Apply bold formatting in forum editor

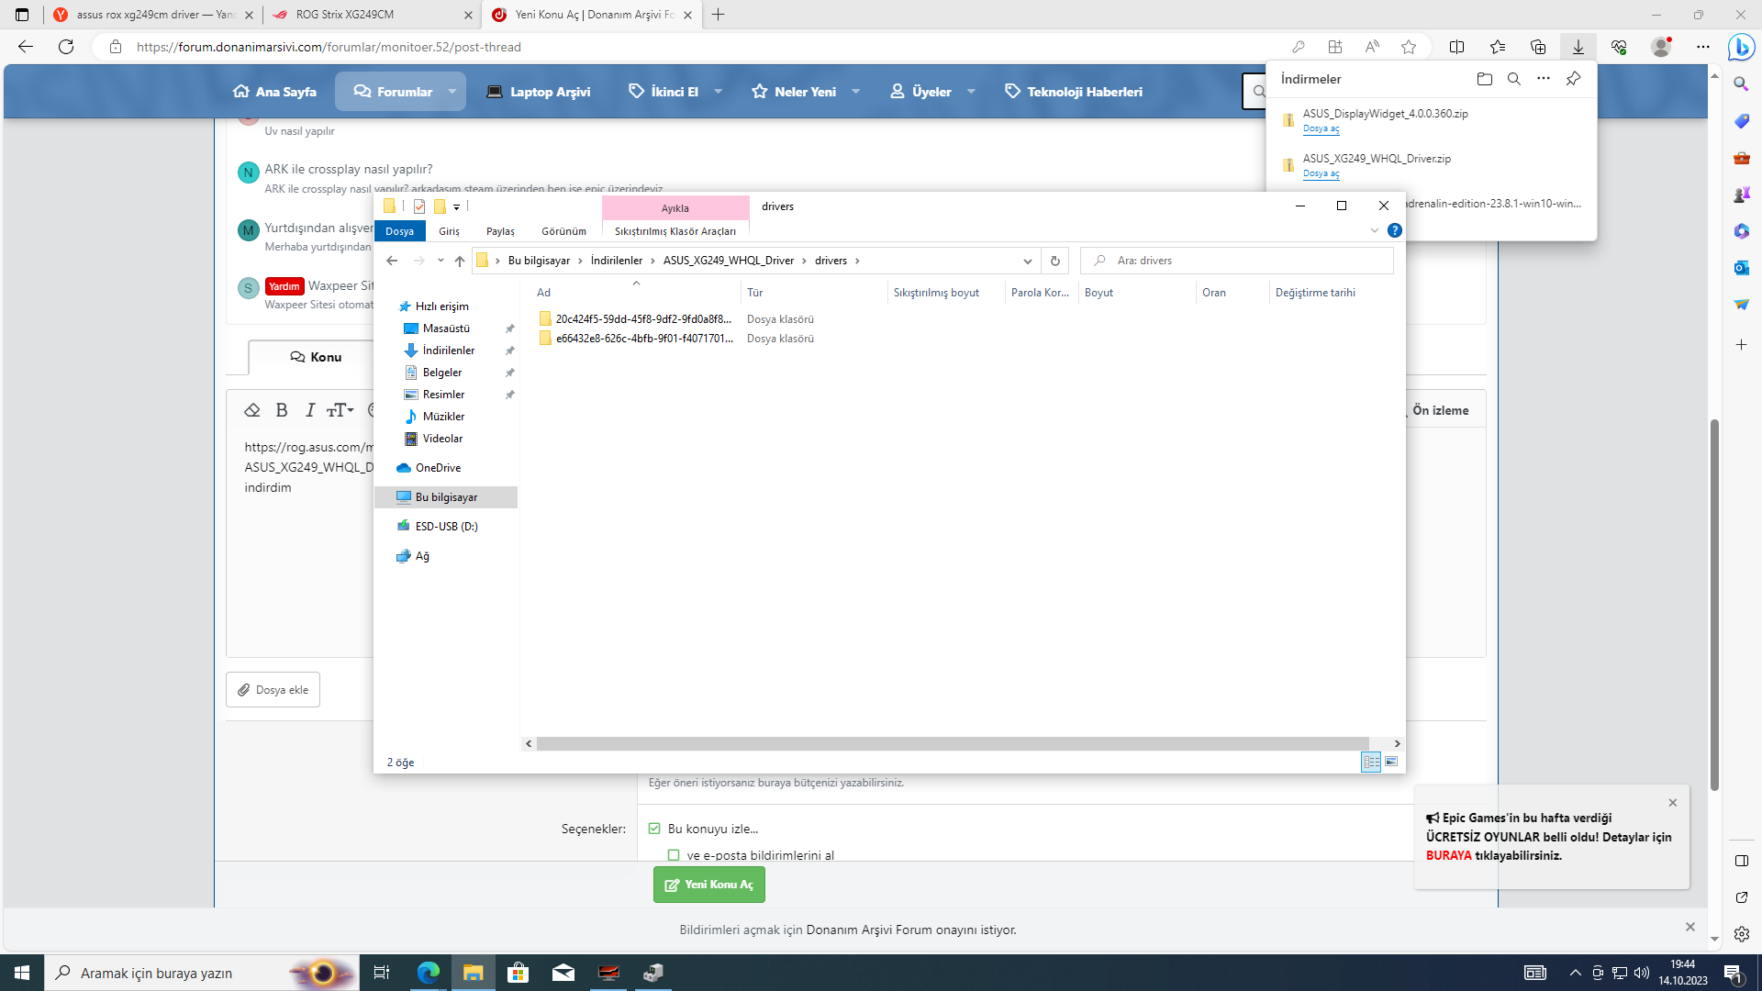(x=282, y=410)
